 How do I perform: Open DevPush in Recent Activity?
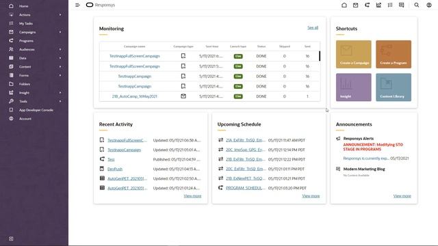(115, 169)
